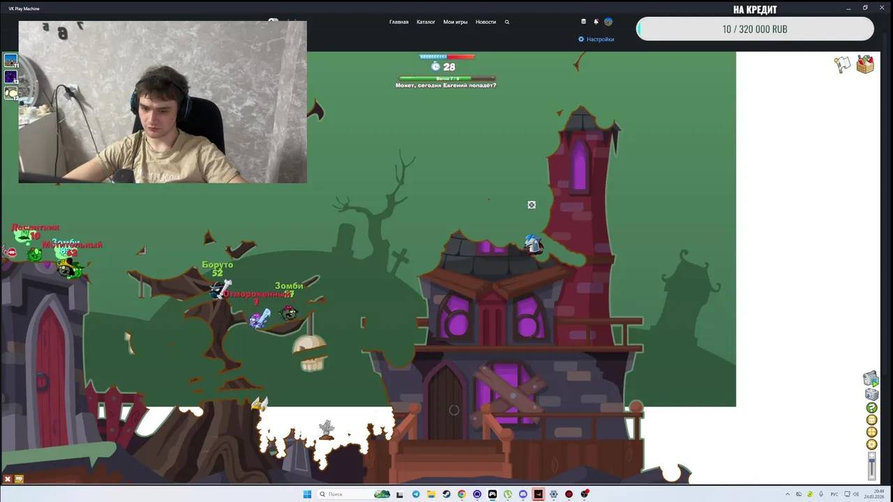The image size is (893, 502).
Task: Open Telegram from the taskbar
Action: [416, 494]
